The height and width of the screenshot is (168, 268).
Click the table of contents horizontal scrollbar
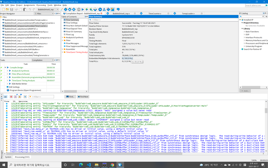point(74,91)
